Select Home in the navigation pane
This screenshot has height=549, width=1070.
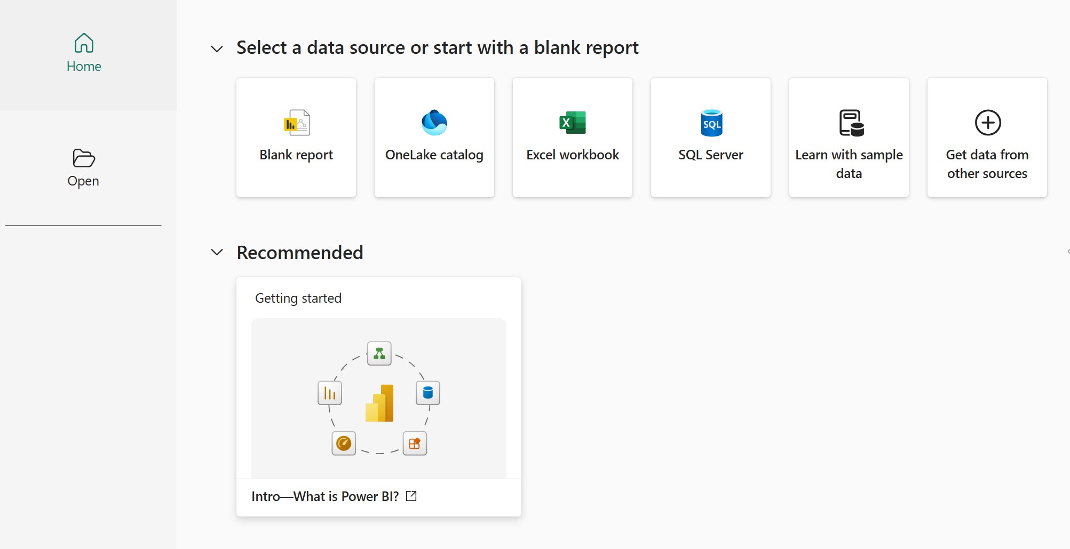(x=83, y=66)
